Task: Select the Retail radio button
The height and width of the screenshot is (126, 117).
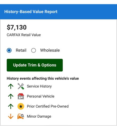Action: click(9, 50)
